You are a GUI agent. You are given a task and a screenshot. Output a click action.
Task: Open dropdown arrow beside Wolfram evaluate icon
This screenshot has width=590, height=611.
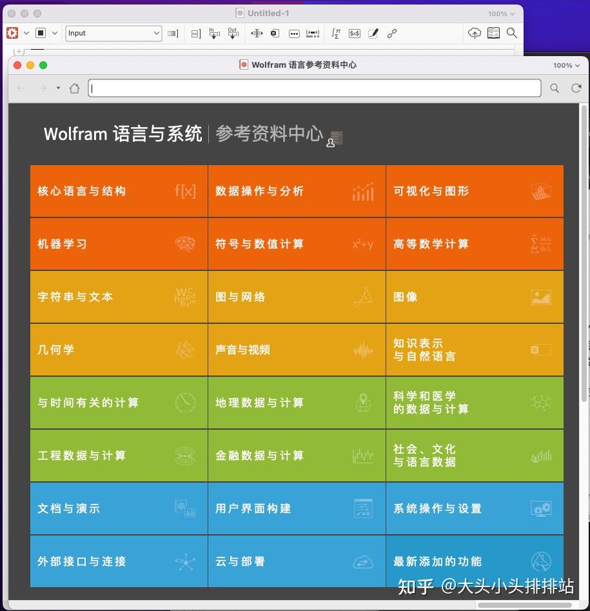(x=26, y=33)
